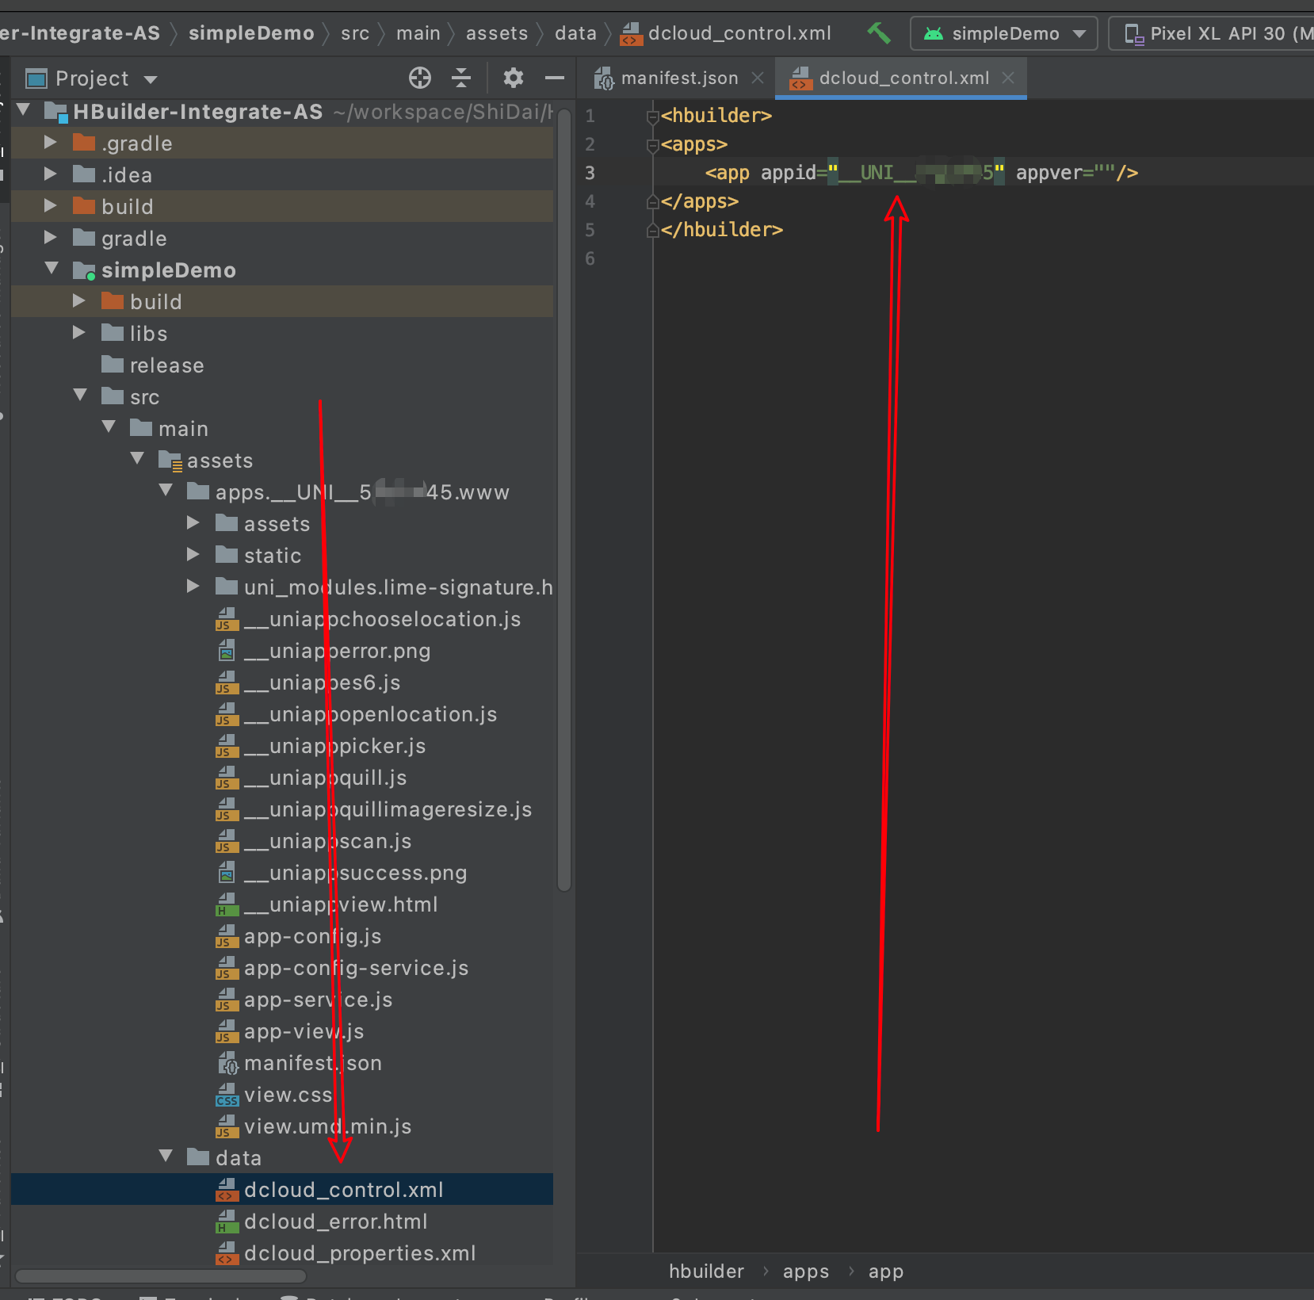
Task: Hide the Project tool window via minus icon
Action: [x=553, y=78]
